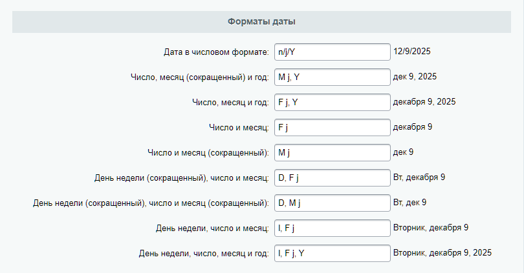This screenshot has height=273, width=524.
Task: Click the 'Вторник, декабря 9, 2025' preview
Action: click(x=442, y=252)
